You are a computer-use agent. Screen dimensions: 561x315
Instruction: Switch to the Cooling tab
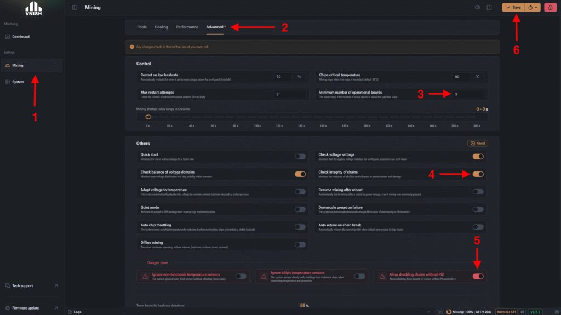(x=162, y=27)
